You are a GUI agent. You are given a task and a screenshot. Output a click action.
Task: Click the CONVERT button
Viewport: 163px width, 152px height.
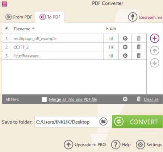tap(137, 122)
